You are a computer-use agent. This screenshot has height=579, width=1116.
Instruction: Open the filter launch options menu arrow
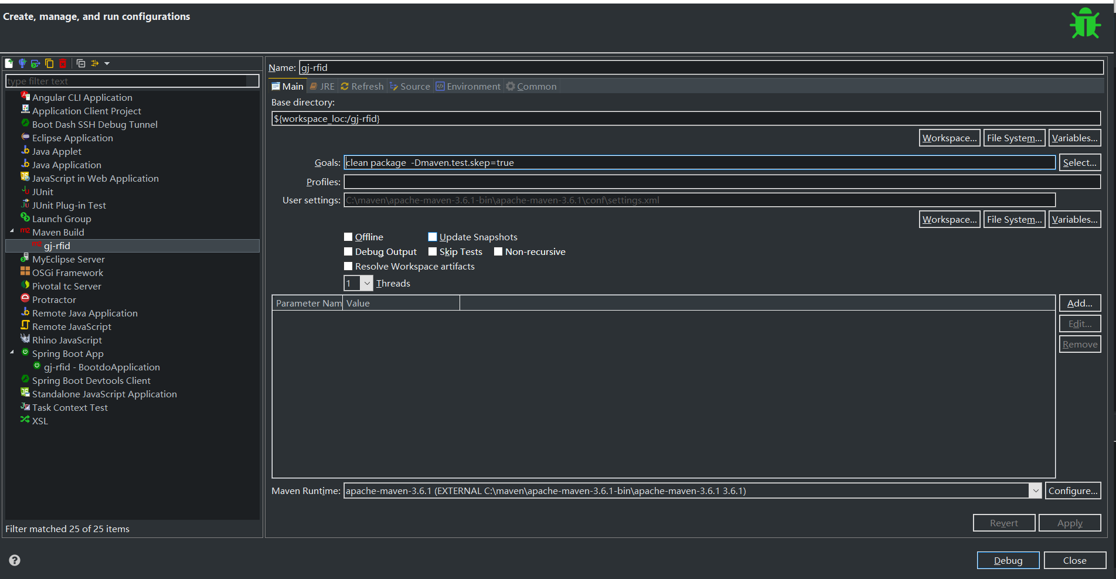pyautogui.click(x=107, y=63)
